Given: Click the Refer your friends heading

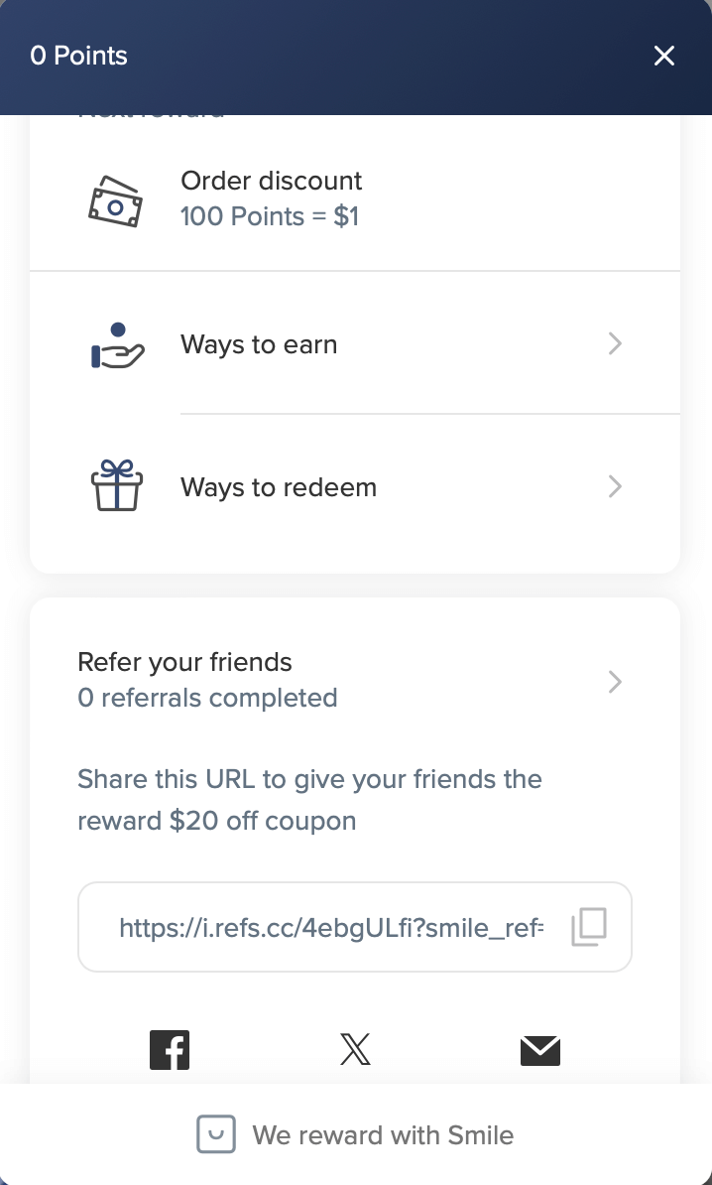Looking at the screenshot, I should pyautogui.click(x=185, y=662).
